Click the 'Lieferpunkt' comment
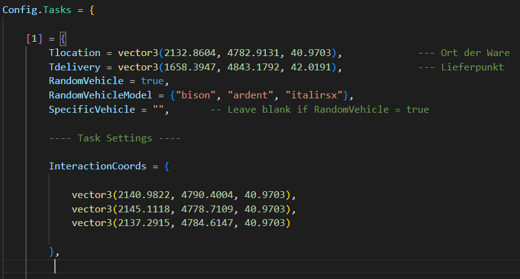This screenshot has width=520, height=279. click(x=461, y=67)
